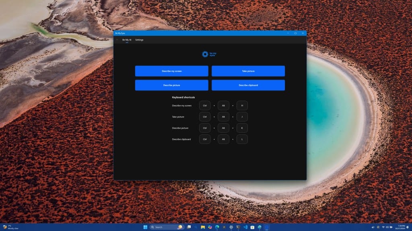Screen dimensions: 412x231
Task: Open Task View from the taskbar
Action: (x=189, y=227)
